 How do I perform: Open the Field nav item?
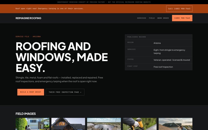(x=152, y=18)
